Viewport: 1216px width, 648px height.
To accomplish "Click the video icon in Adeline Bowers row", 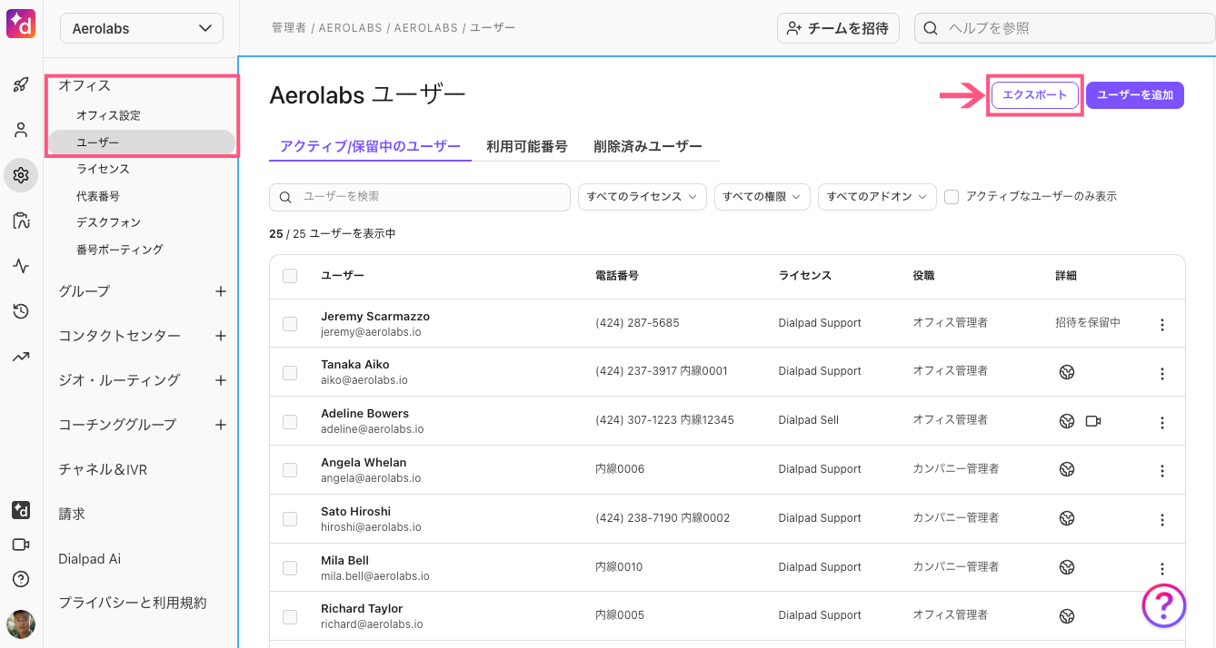I will [1093, 421].
